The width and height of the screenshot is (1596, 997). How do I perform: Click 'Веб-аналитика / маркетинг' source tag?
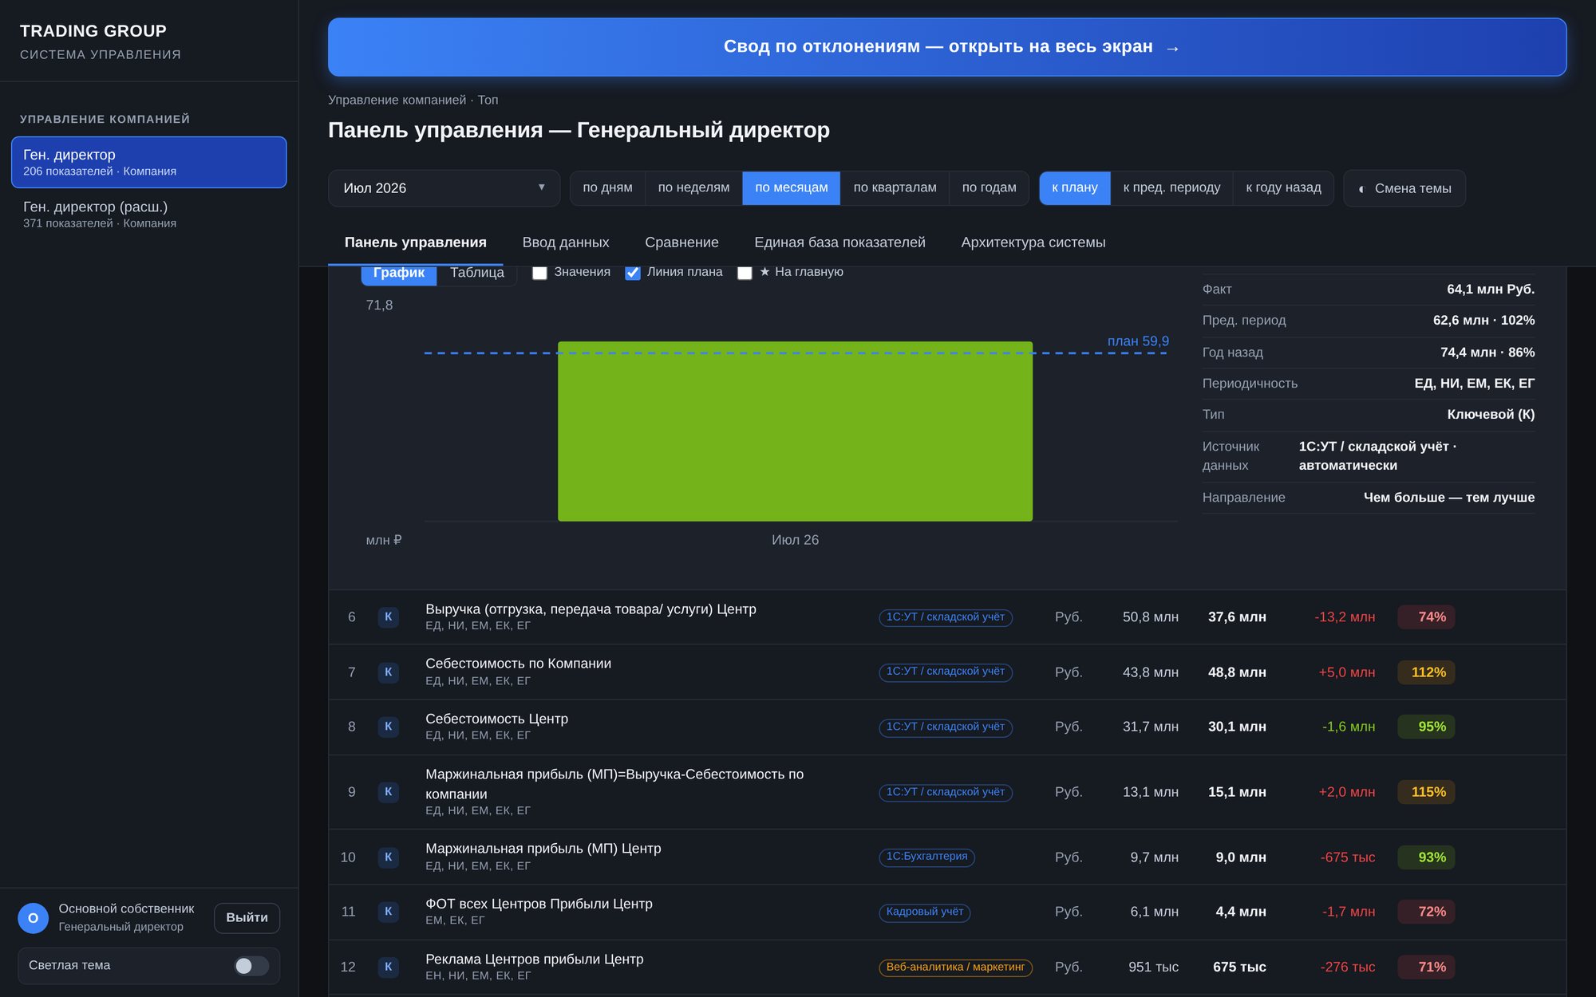pos(955,967)
